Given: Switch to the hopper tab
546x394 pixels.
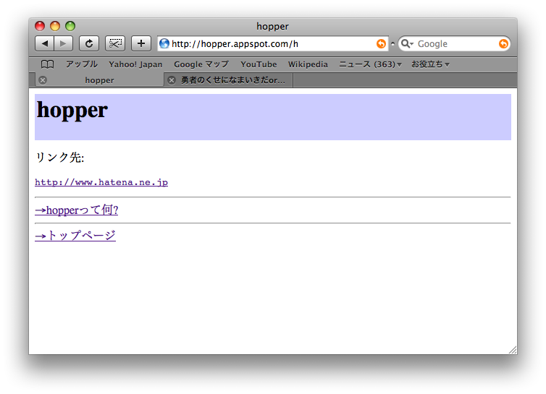Looking at the screenshot, I should click(99, 80).
